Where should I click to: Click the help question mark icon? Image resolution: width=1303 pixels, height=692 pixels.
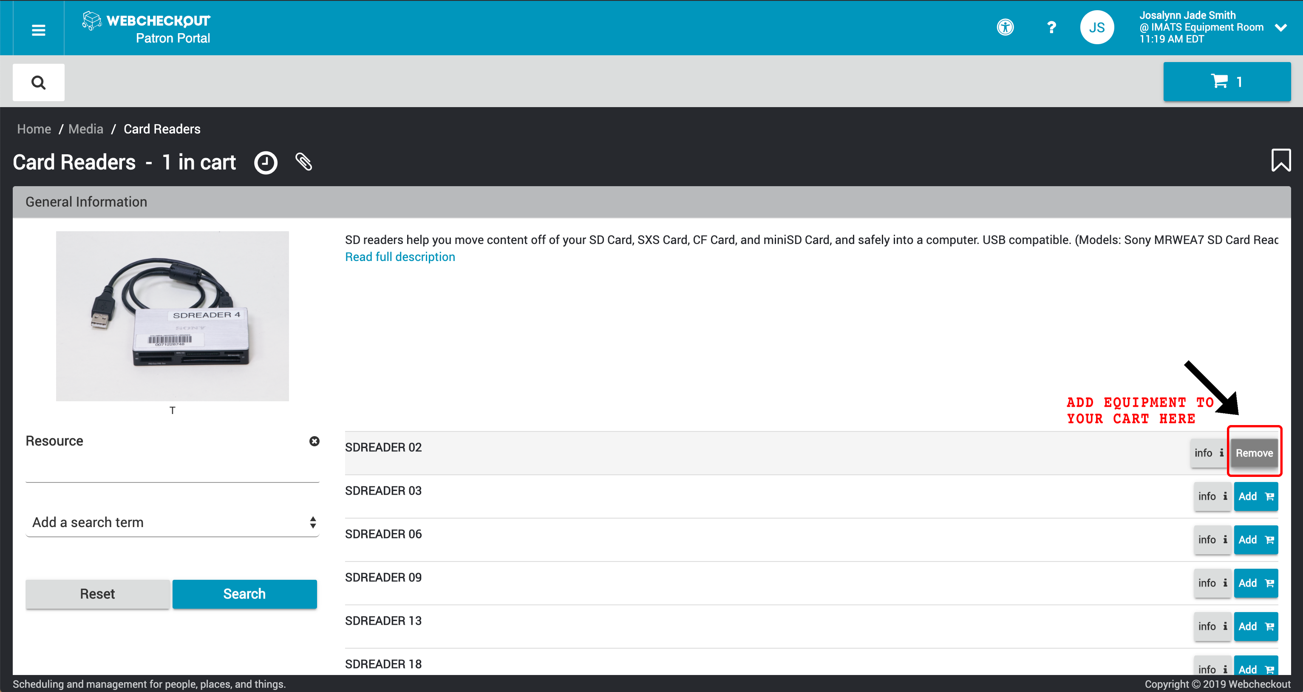coord(1051,27)
